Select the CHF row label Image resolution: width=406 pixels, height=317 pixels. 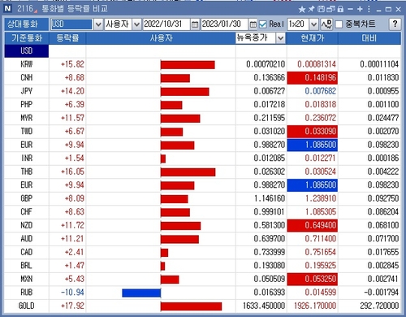[27, 212]
